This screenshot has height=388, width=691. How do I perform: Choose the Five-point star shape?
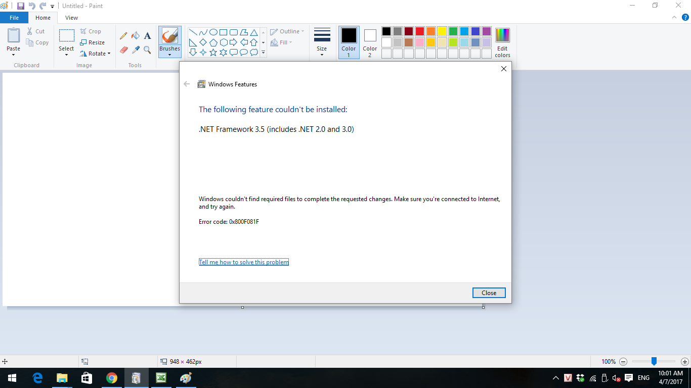point(213,52)
